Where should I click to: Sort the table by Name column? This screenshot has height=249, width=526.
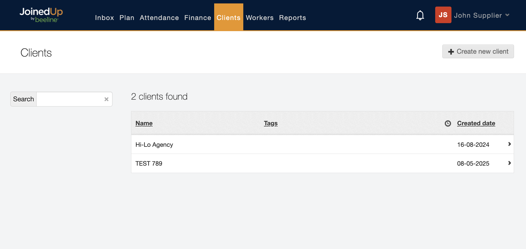(x=144, y=123)
